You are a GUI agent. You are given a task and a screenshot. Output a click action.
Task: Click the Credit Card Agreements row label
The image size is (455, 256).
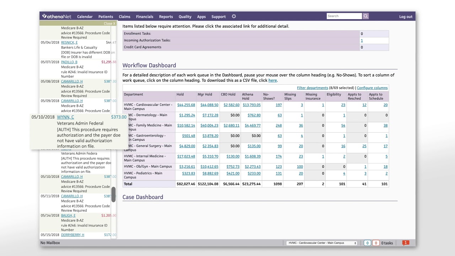pyautogui.click(x=143, y=47)
